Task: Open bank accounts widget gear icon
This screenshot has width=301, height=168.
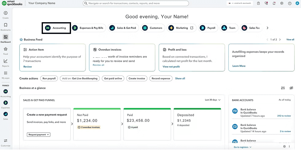Action: click(285, 146)
